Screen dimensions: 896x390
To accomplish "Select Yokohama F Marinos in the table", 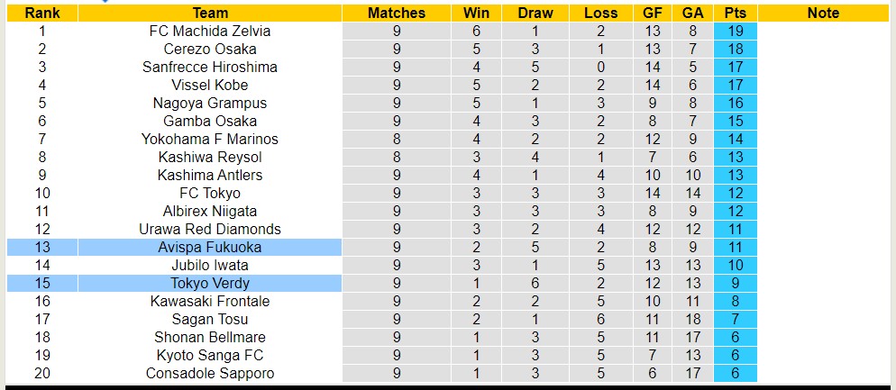I will (210, 139).
